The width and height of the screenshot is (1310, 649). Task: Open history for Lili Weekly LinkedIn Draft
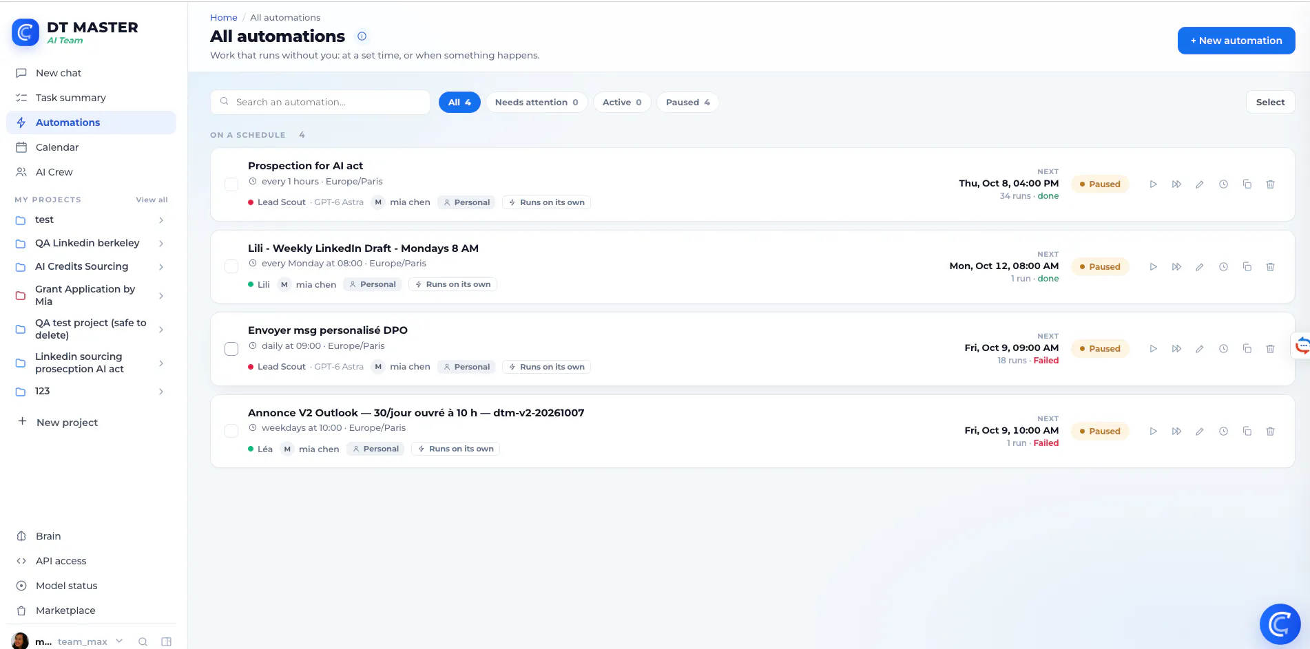1223,267
